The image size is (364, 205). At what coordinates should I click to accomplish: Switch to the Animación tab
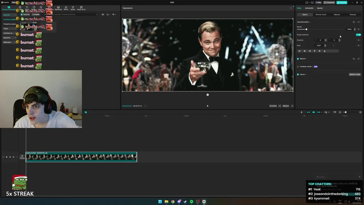coord(309,8)
